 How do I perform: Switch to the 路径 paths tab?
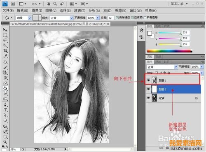[166, 62]
